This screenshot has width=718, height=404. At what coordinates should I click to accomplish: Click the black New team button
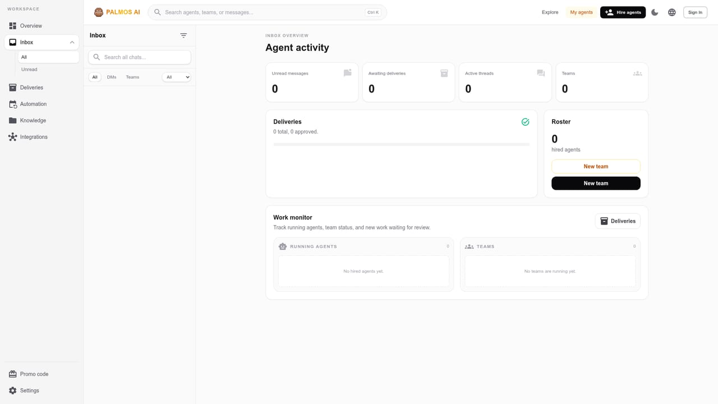coord(596,183)
